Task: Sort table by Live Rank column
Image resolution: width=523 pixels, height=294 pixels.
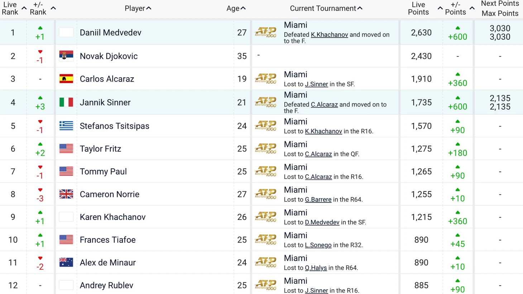Action: click(14, 8)
